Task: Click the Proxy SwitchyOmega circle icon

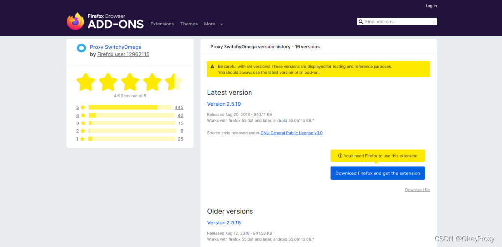Action: (x=82, y=48)
